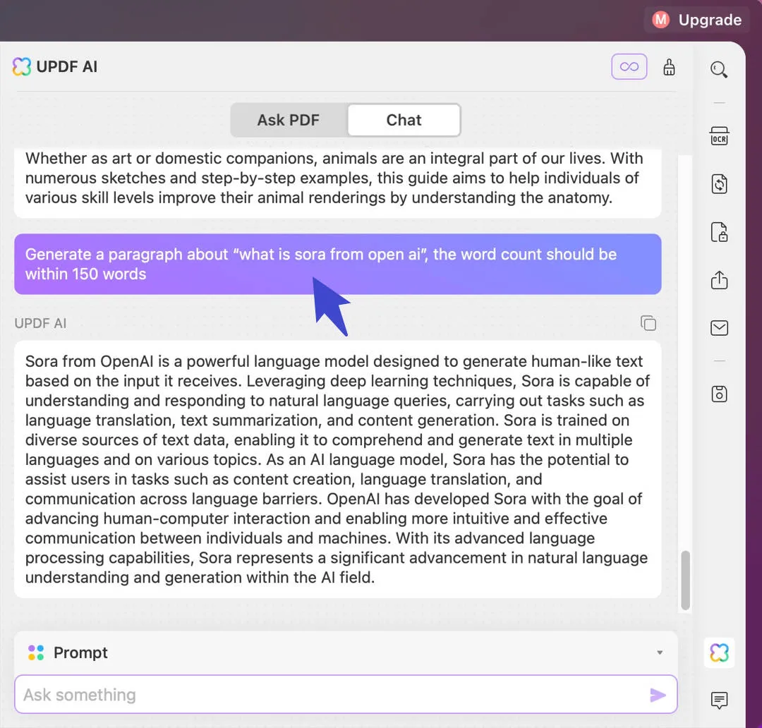This screenshot has width=762, height=728.
Task: Open the Convert PDF tool
Action: [x=719, y=184]
